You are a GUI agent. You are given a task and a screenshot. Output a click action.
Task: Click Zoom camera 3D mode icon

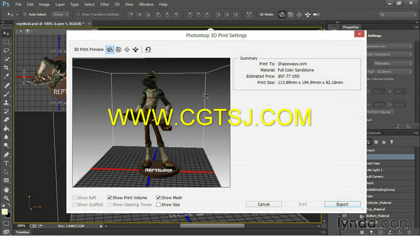click(317, 15)
